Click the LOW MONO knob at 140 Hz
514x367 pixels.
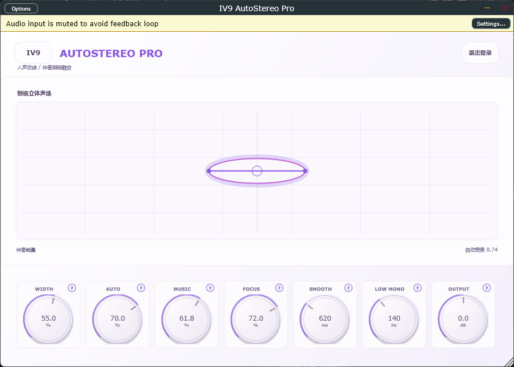(394, 320)
